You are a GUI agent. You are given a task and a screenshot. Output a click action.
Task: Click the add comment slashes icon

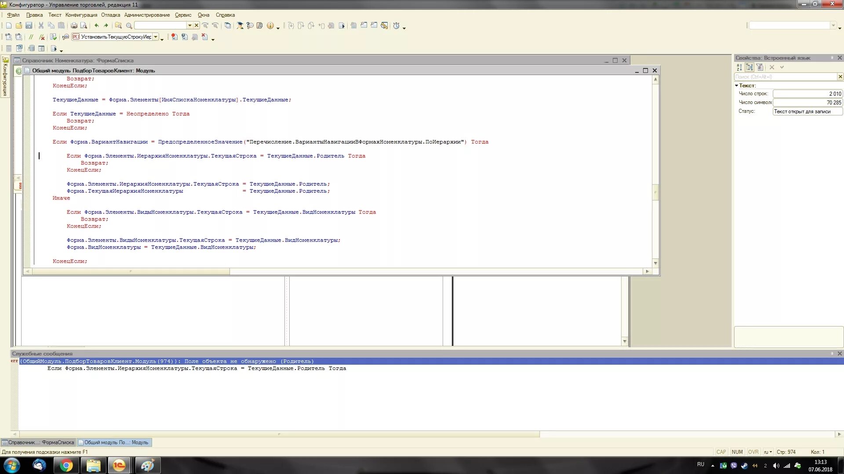click(x=30, y=37)
